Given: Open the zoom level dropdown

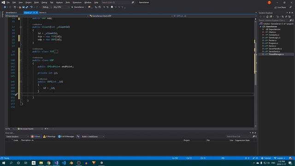Looking at the screenshot, I should click(9, 129).
